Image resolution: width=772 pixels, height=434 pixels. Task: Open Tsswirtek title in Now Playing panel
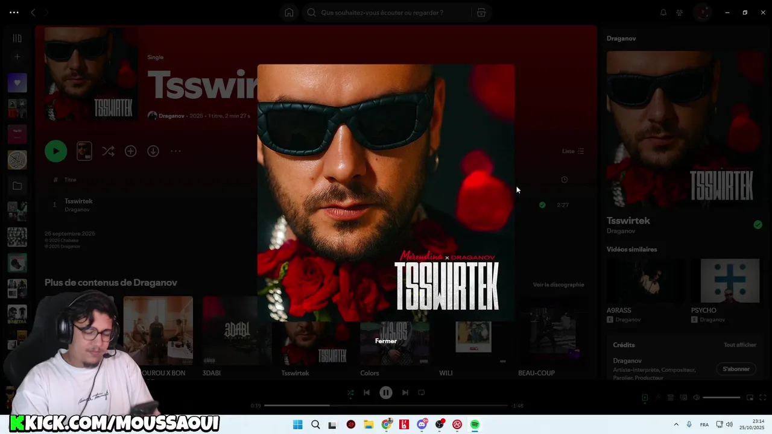[x=628, y=221]
